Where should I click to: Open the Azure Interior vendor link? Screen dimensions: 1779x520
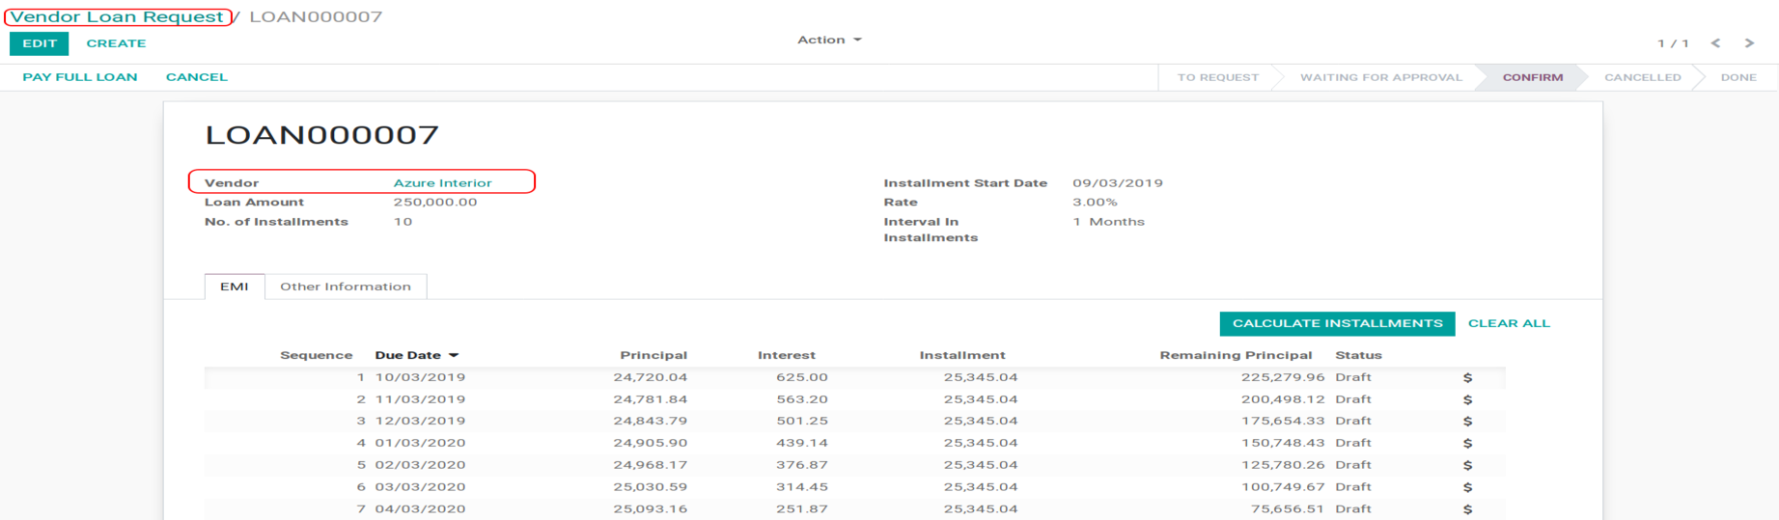tap(442, 182)
